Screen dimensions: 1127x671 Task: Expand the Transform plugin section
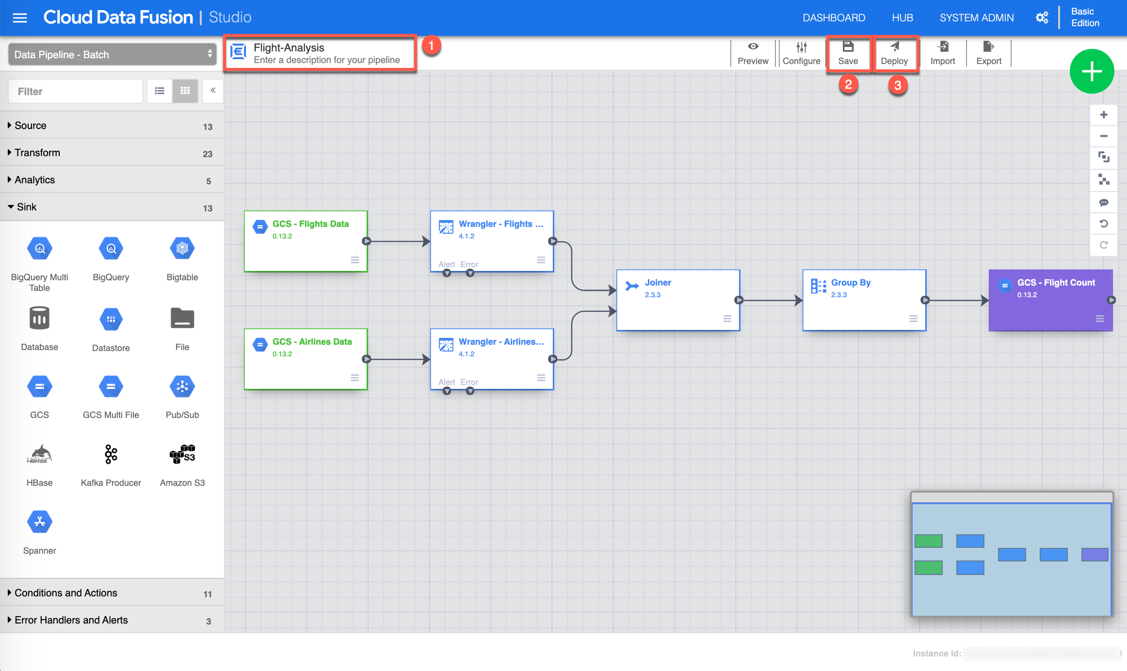click(x=37, y=153)
